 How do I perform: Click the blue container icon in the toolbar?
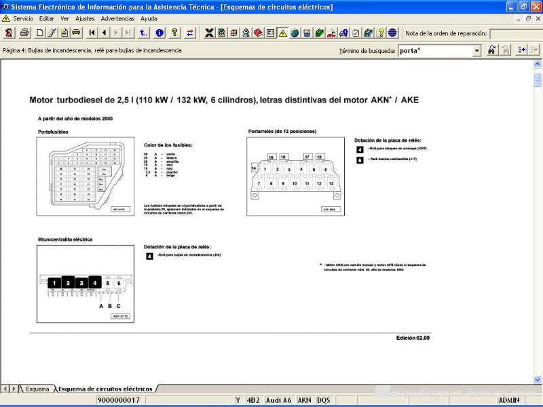(307, 33)
